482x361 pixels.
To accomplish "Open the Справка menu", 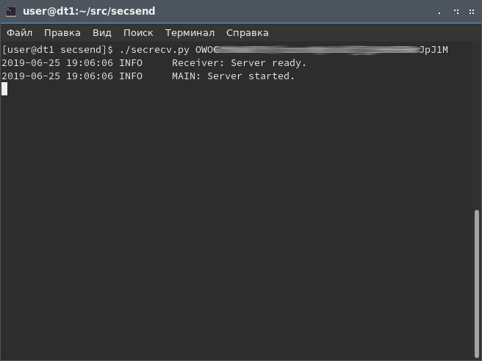I will coord(248,33).
